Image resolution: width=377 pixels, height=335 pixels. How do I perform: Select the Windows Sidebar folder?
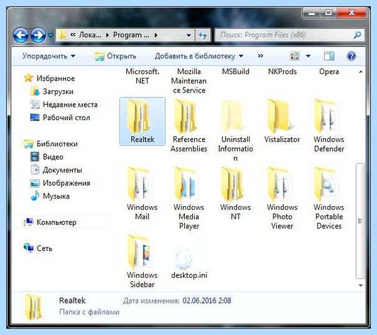[x=142, y=261]
